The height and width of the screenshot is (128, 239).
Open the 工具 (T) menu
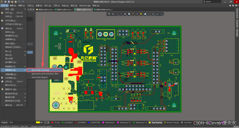(x=56, y=6)
